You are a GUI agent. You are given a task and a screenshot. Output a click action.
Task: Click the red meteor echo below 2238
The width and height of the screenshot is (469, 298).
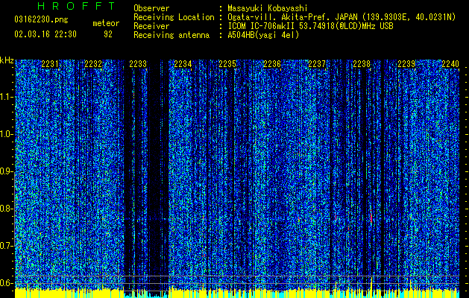(x=371, y=216)
